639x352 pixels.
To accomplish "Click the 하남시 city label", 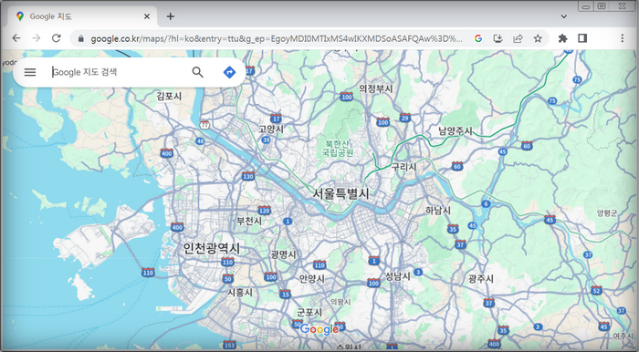I will click(438, 211).
